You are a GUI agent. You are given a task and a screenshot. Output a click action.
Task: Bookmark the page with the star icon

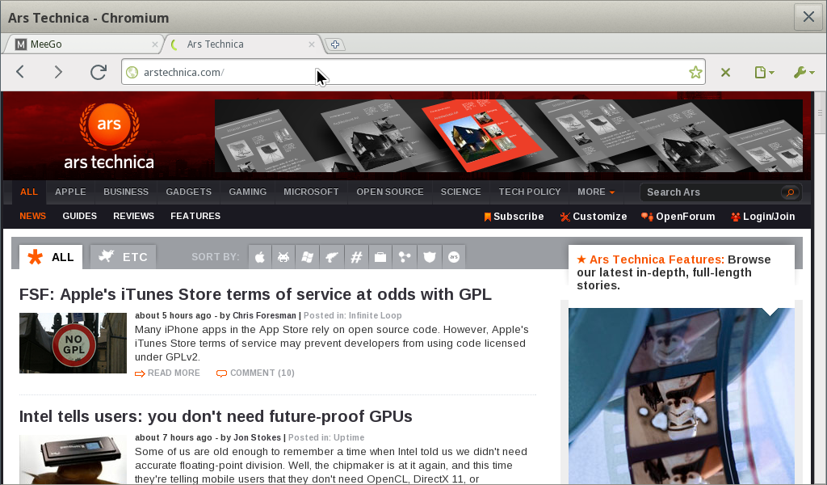(695, 72)
